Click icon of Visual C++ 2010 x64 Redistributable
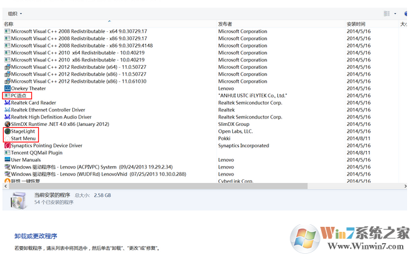Image resolution: width=414 pixels, height=255 pixels. click(x=8, y=53)
